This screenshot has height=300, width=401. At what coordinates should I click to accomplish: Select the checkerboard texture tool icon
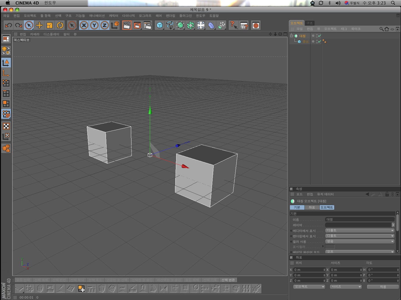(x=6, y=126)
